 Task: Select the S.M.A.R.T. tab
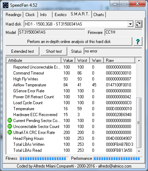pos(80,14)
